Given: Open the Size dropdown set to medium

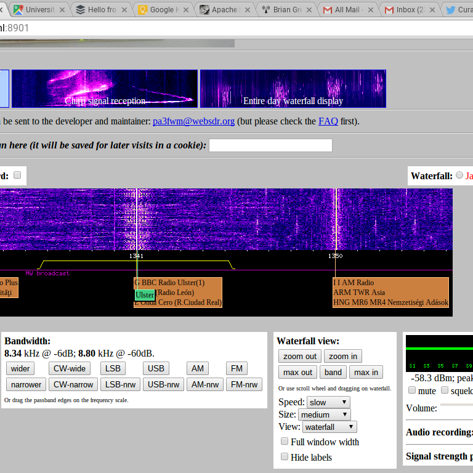Looking at the screenshot, I should [325, 414].
